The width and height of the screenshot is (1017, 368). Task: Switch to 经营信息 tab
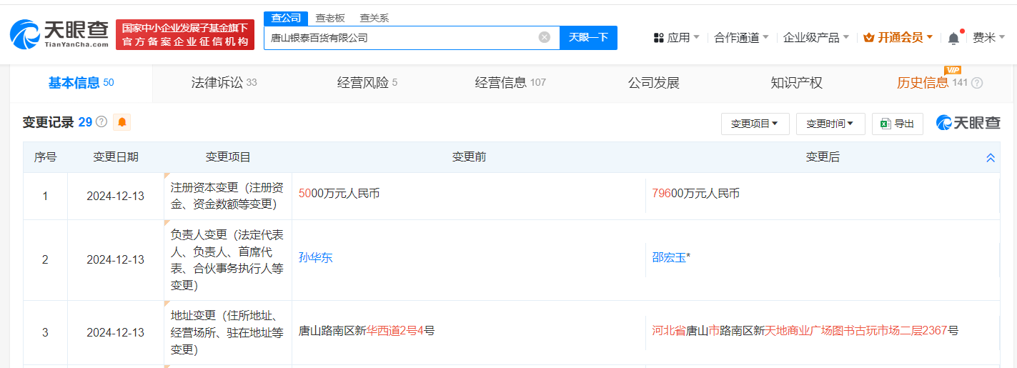[x=510, y=83]
